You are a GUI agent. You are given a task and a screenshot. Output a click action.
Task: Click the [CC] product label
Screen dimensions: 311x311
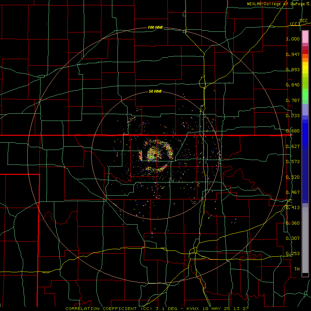tap(295, 24)
